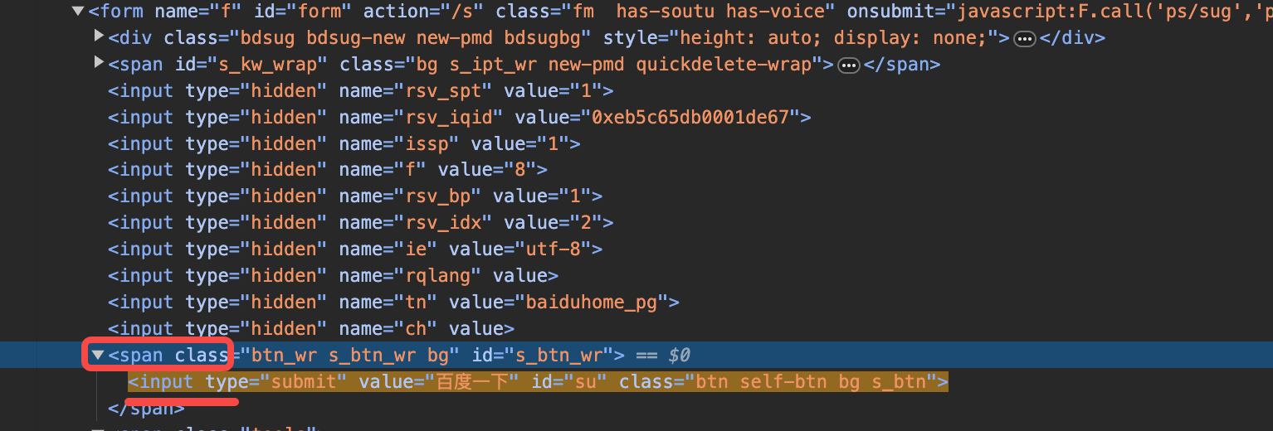
Task: Select the hidden input named issp
Action: (x=344, y=144)
